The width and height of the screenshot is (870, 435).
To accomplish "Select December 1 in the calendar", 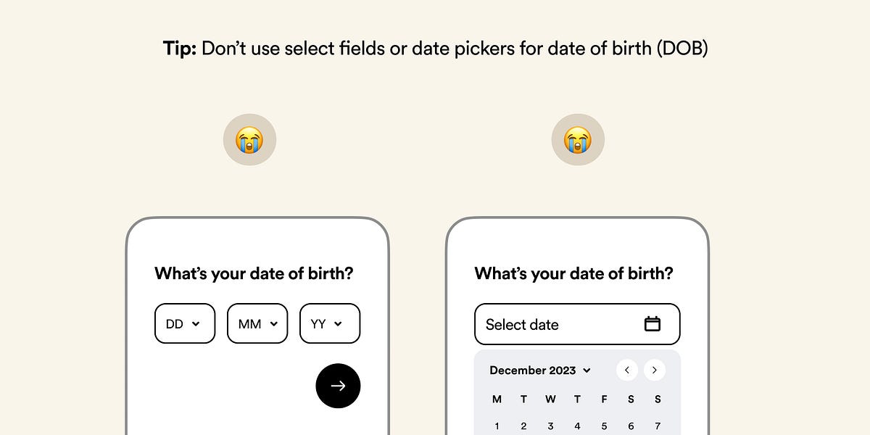I will [497, 426].
